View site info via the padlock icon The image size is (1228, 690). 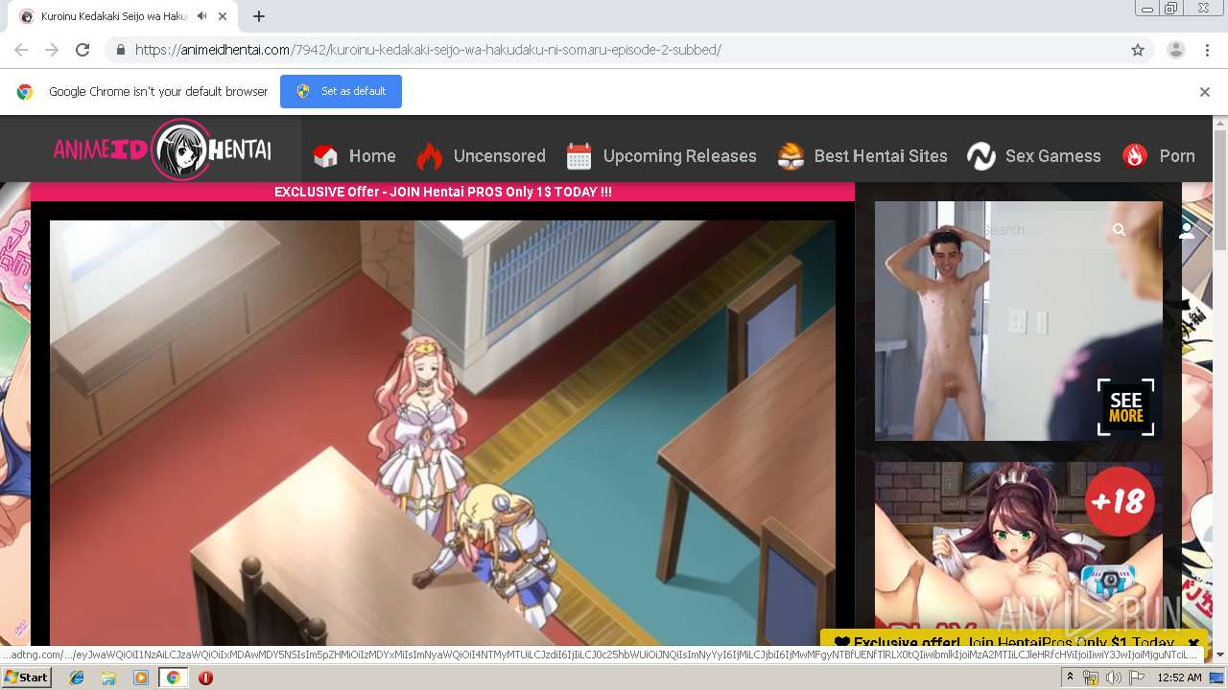click(120, 50)
